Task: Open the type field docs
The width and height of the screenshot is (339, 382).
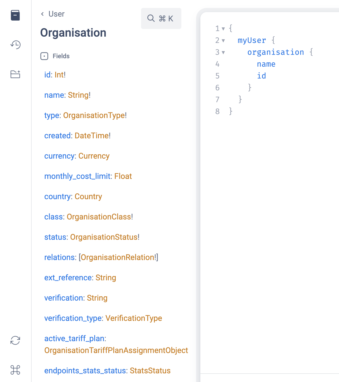Action: click(52, 115)
